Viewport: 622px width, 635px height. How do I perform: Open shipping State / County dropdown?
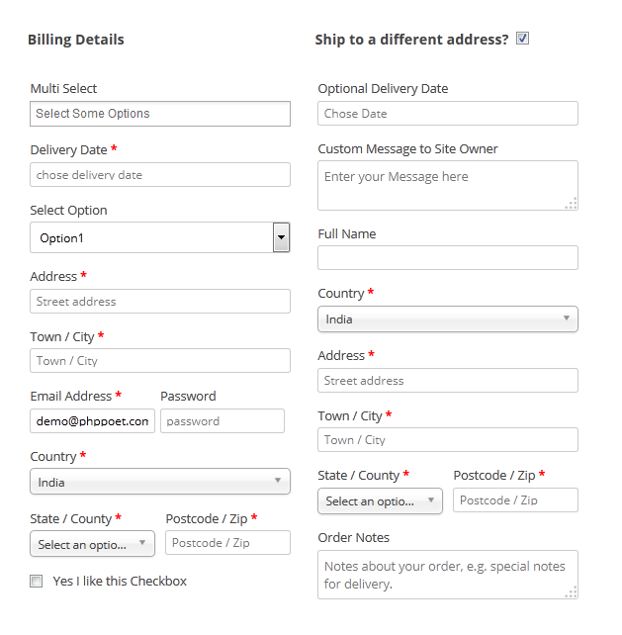(380, 500)
